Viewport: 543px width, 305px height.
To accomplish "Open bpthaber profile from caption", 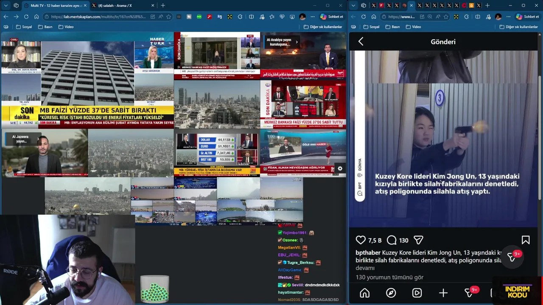I will (x=368, y=252).
